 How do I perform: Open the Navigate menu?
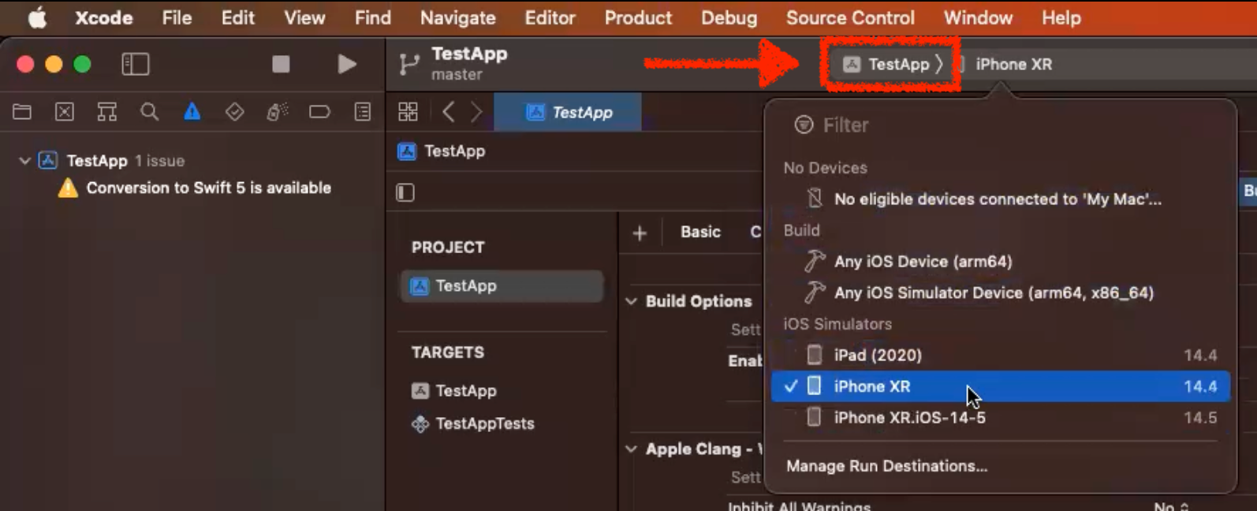tap(457, 17)
